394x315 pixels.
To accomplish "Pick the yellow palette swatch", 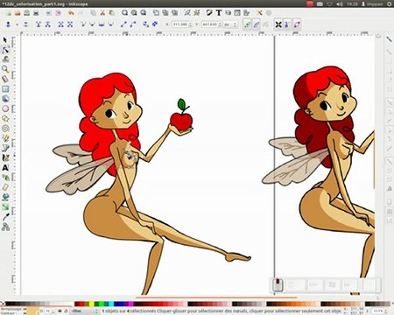I will [91, 304].
